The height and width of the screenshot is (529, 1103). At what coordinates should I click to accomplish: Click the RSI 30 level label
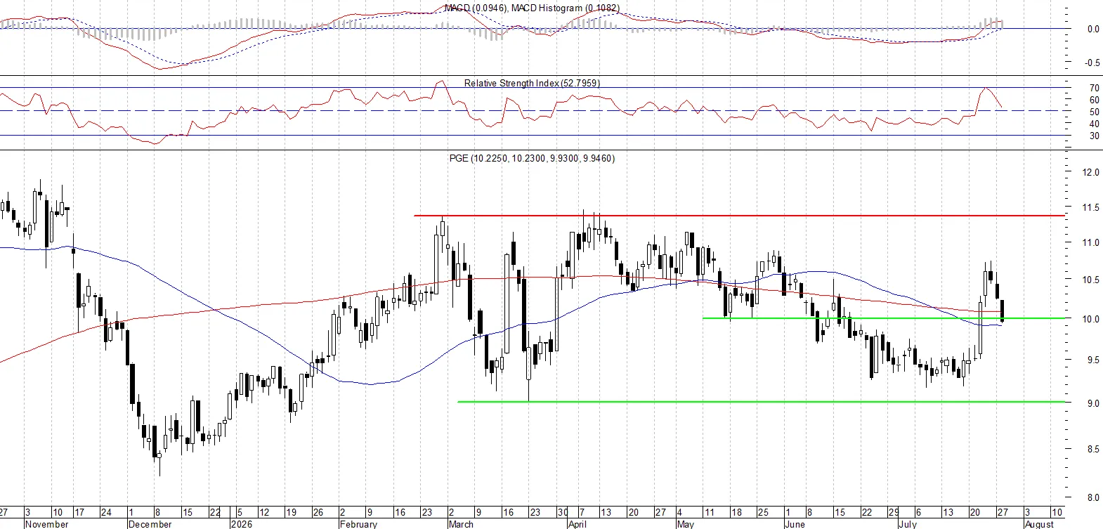pos(1094,136)
